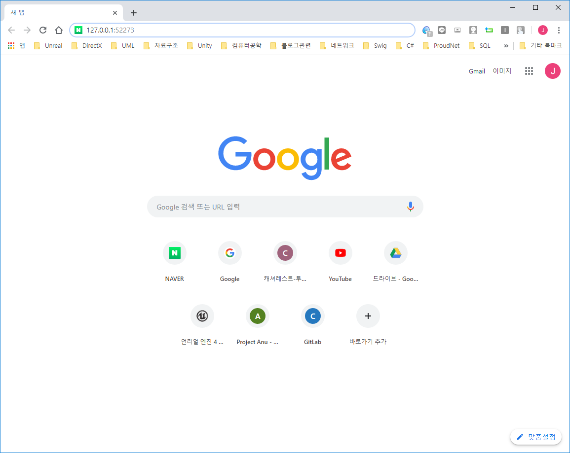
Task: Open the Apps shortcut in bookmarks bar
Action: pyautogui.click(x=16, y=46)
